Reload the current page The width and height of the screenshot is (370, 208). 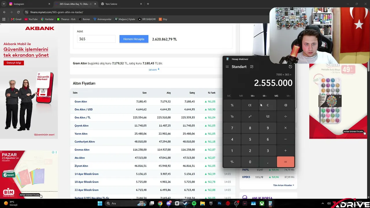[x=18, y=12]
